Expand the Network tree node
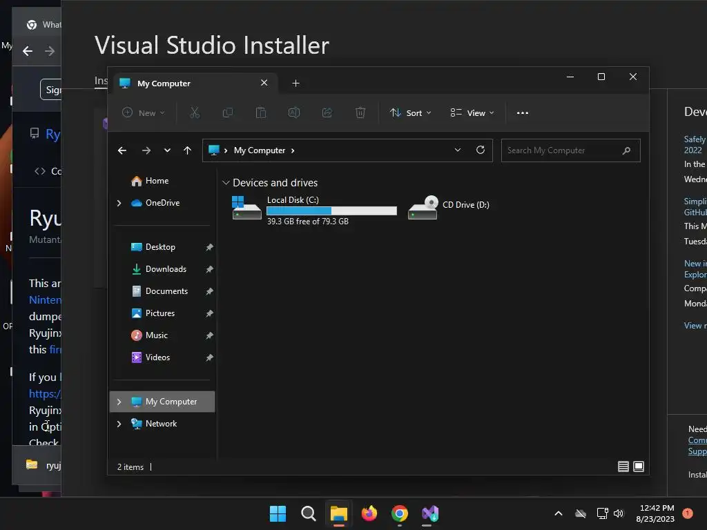 (x=119, y=424)
